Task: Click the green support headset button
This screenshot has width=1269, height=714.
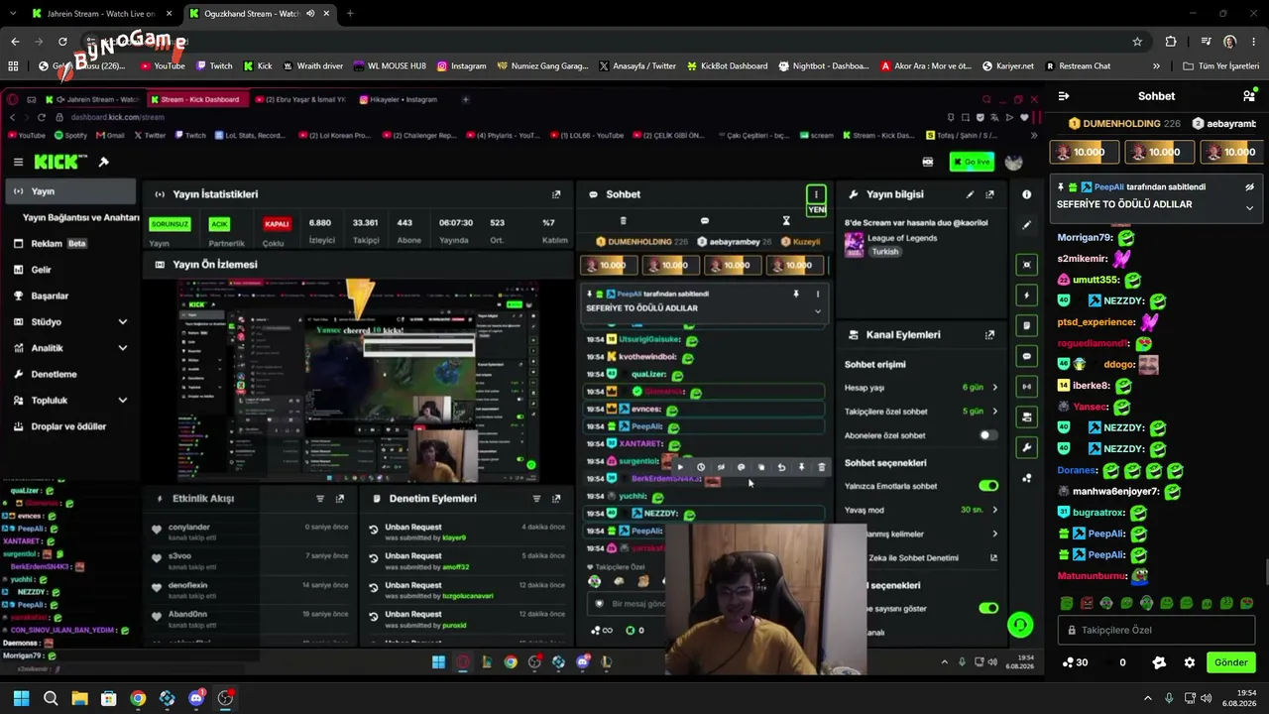Action: tap(1020, 625)
